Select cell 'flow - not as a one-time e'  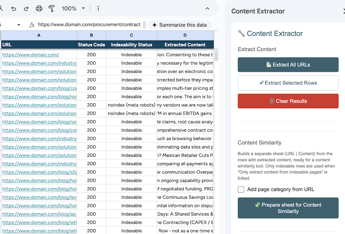[185, 231]
